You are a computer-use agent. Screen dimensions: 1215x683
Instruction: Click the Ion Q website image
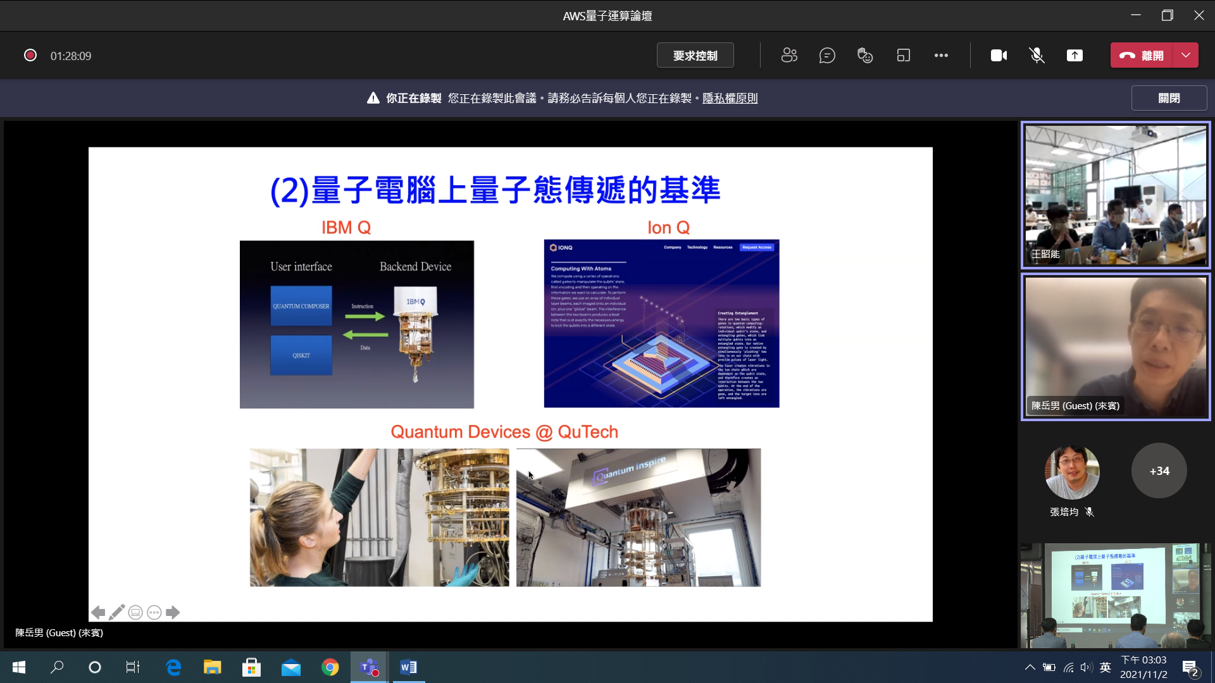pos(661,323)
